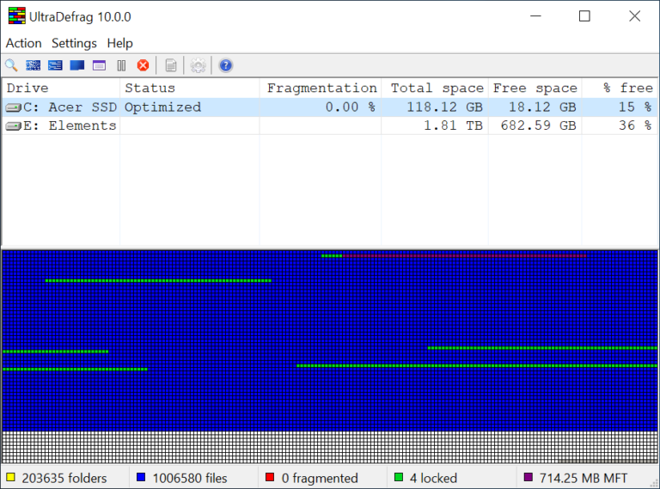Sort by Fragmentation column header
Viewport: 660px width, 489px height.
(321, 88)
